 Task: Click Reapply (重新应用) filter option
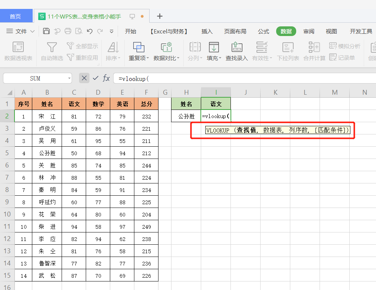[82, 57]
